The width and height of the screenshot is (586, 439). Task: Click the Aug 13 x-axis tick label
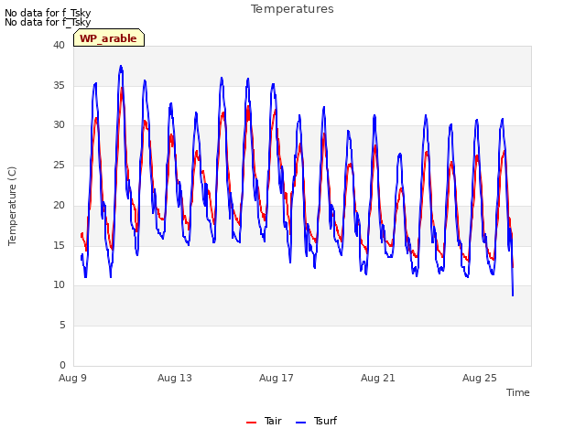coord(175,378)
